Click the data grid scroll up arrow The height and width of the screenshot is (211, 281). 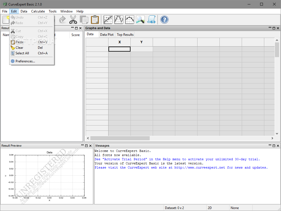tap(277, 40)
